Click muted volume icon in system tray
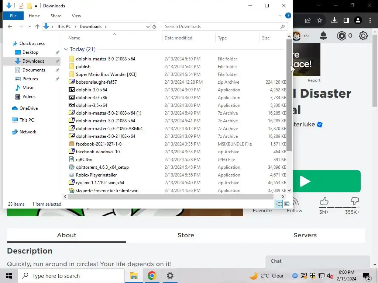 [x=330, y=276]
